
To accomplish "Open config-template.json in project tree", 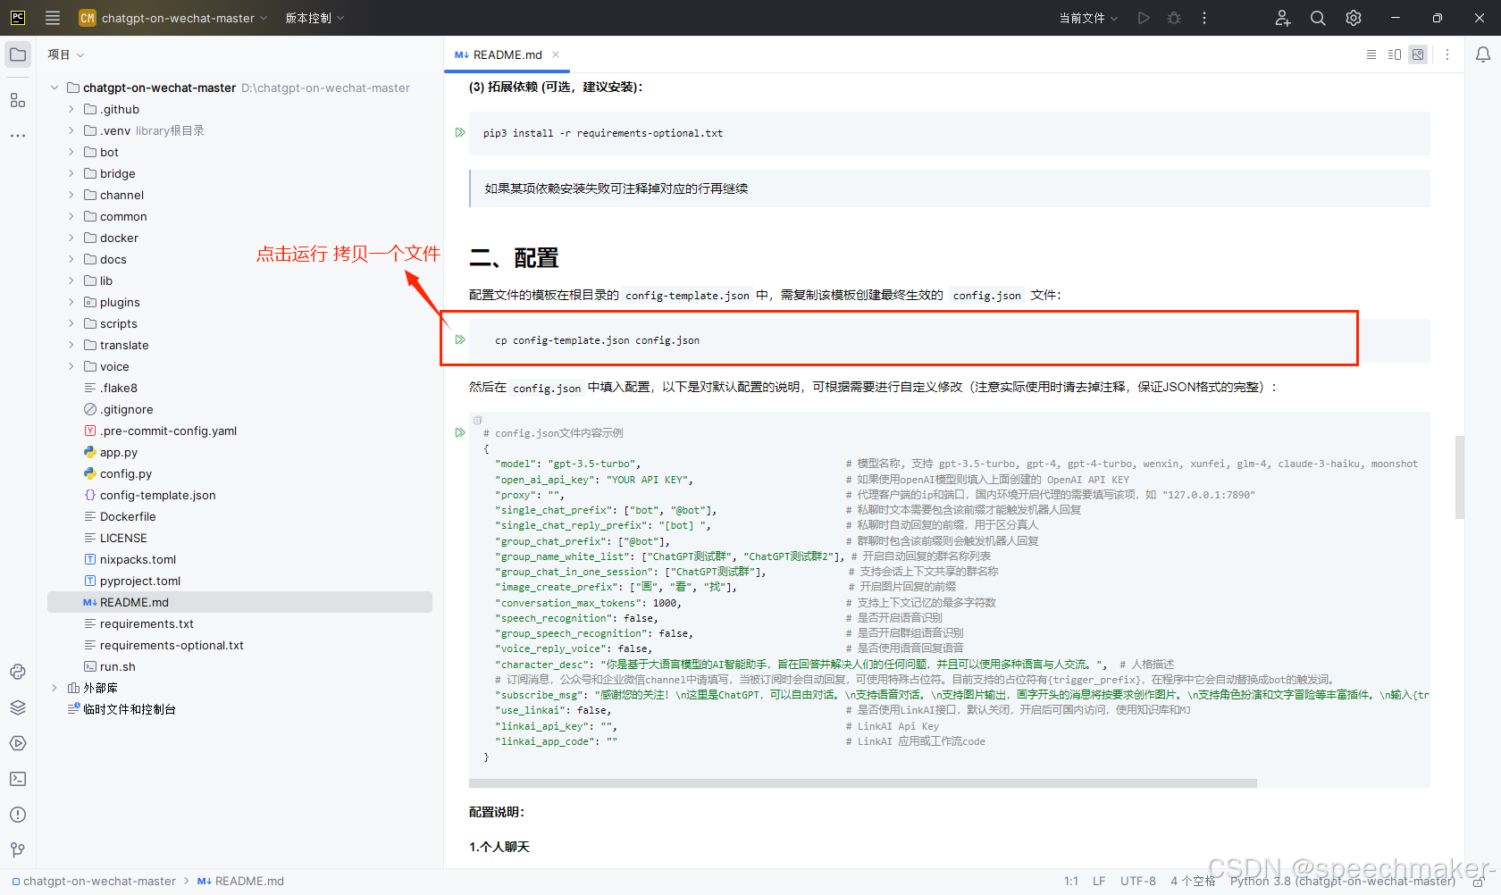I will (157, 495).
